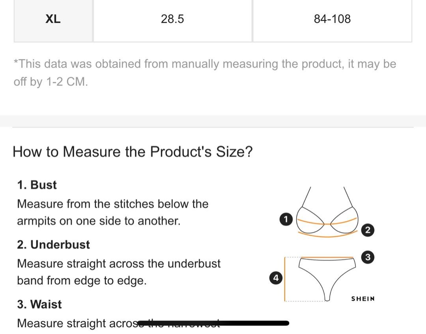The width and height of the screenshot is (426, 334).
Task: Click the bust measurement instruction text
Action: click(x=112, y=212)
